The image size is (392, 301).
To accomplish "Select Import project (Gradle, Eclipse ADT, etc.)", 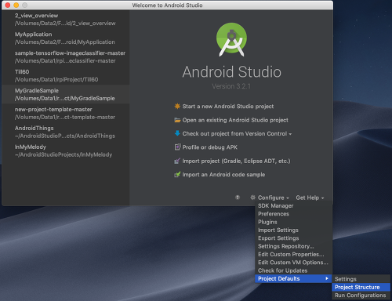I will [236, 161].
